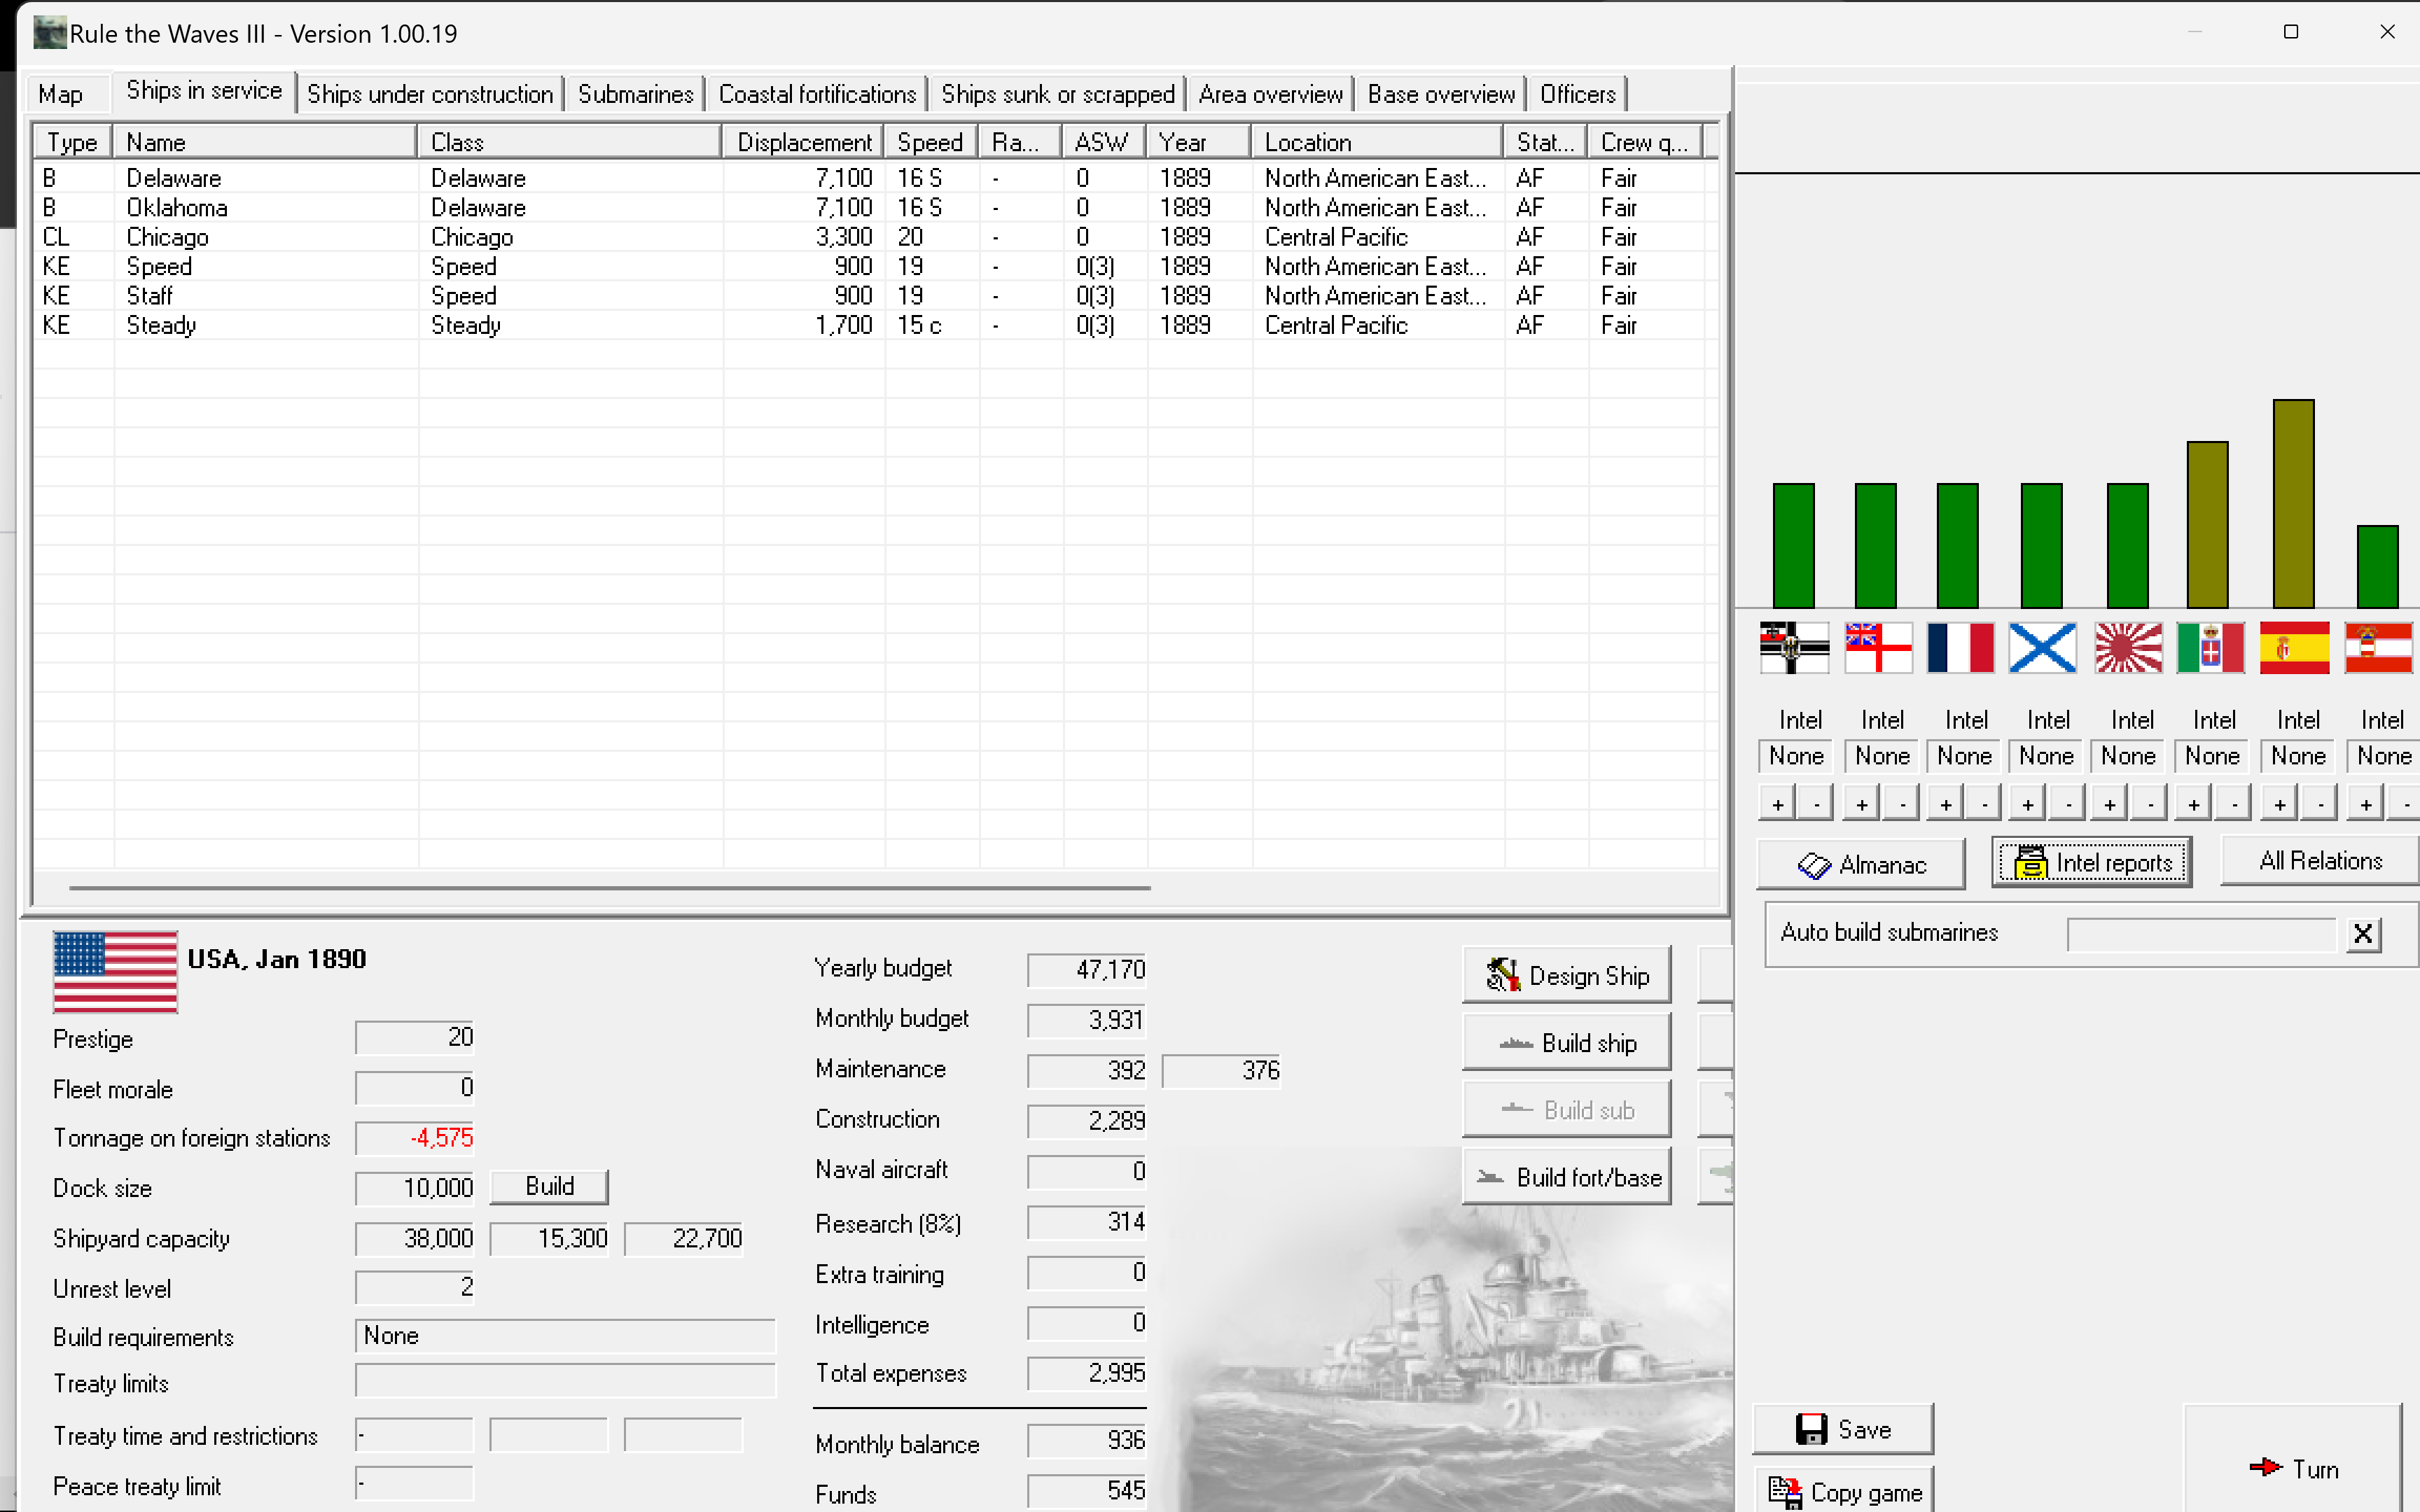Click Build sub button
2420x1512 pixels.
coord(1567,1110)
